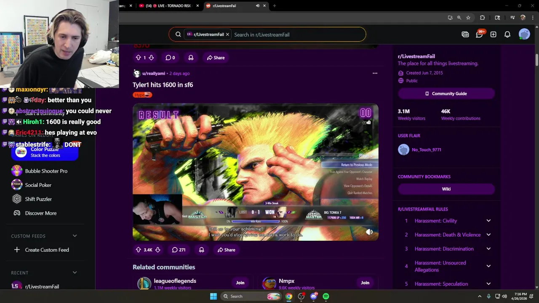Upvote the post with 1 vote

(138, 58)
